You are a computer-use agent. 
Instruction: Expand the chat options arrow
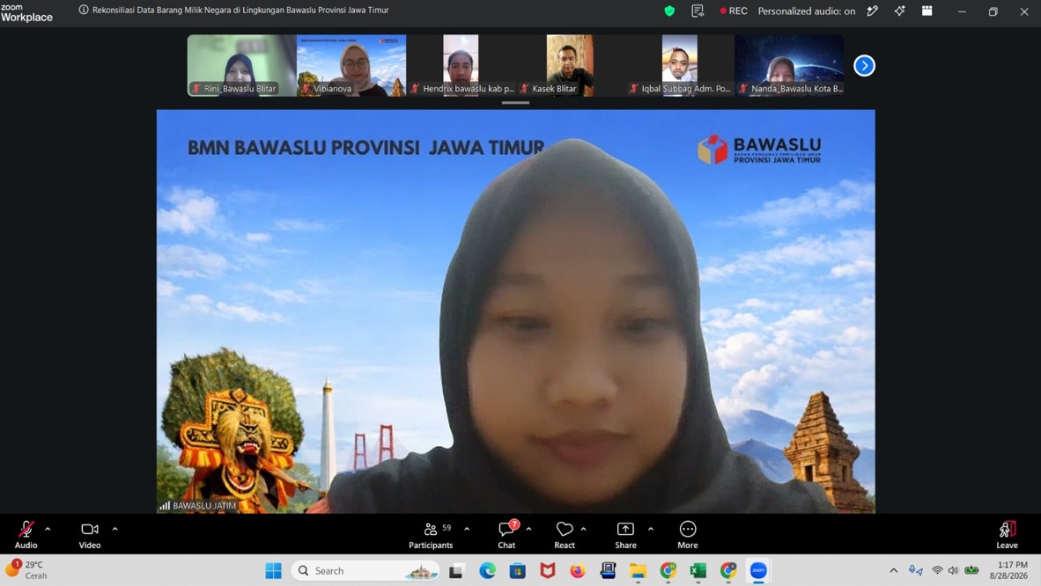[x=528, y=529]
